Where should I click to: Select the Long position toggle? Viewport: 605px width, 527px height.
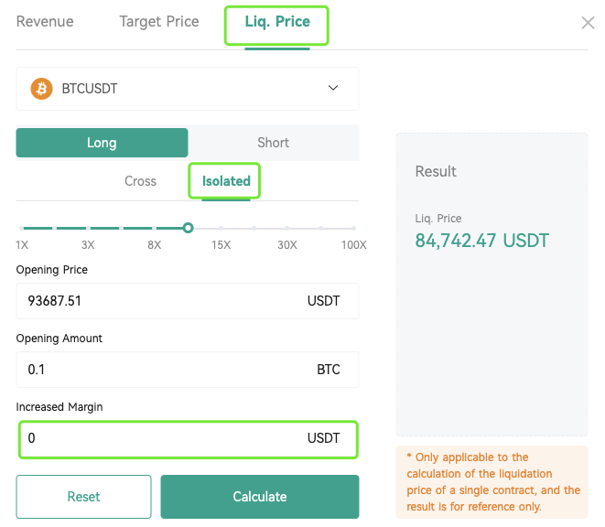click(x=102, y=143)
